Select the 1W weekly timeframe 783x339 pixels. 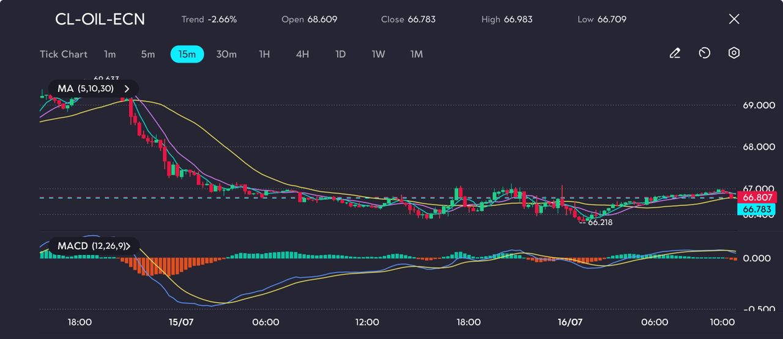pos(379,54)
